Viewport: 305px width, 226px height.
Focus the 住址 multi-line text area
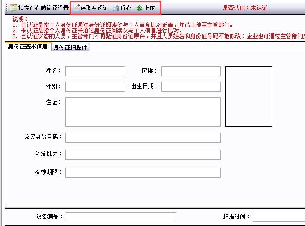coord(143,112)
